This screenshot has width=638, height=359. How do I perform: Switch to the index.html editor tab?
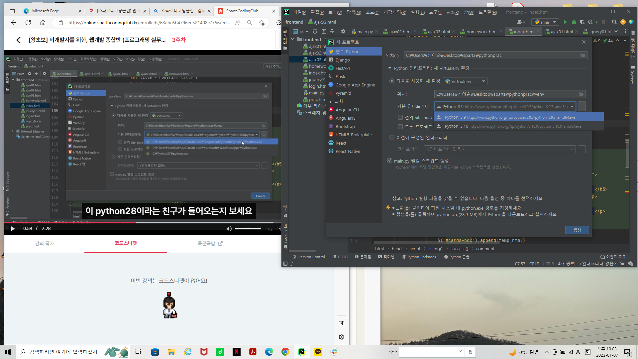coord(524,32)
